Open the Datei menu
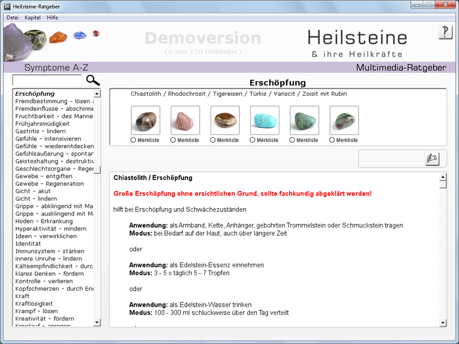The image size is (459, 344). pos(12,18)
